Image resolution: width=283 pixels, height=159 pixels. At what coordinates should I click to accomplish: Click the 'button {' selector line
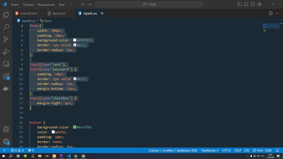point(37,122)
